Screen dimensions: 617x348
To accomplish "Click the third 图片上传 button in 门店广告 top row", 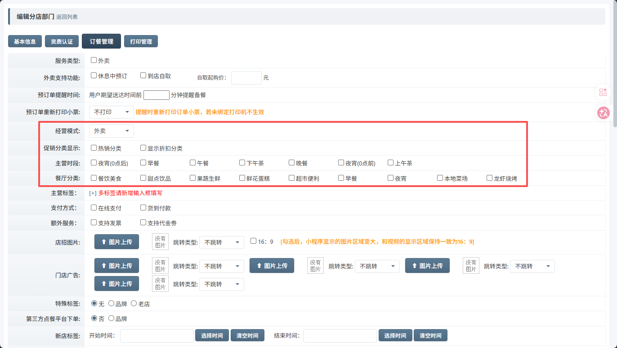I will pos(427,266).
